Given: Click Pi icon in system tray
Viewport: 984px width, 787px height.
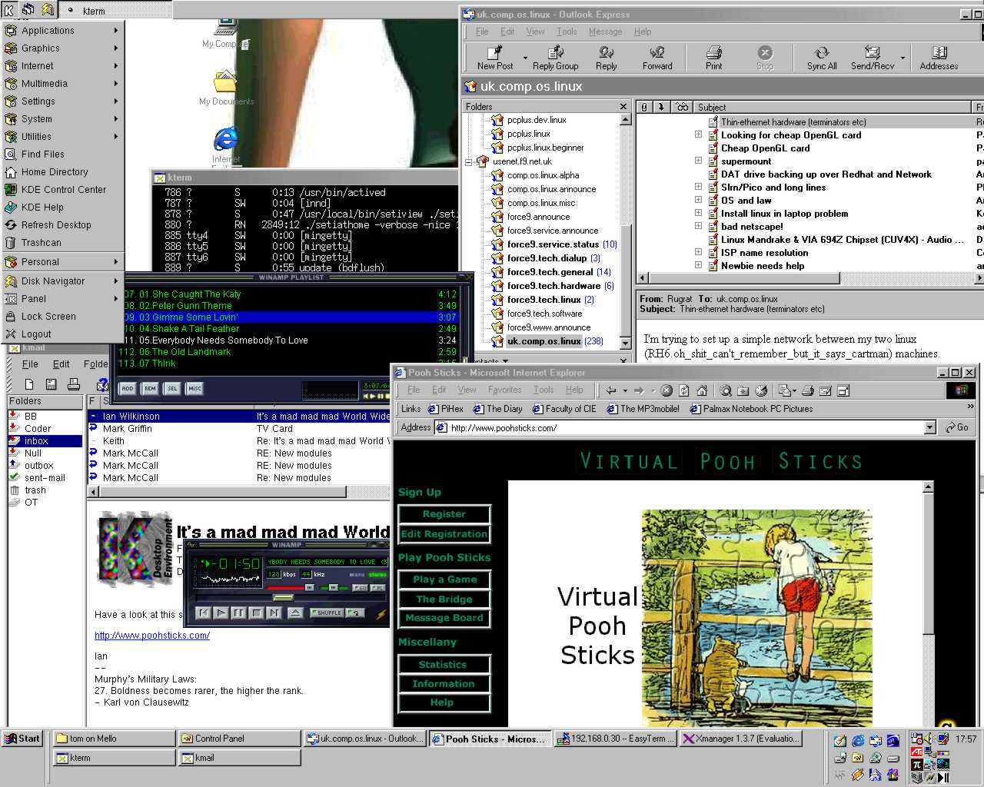Looking at the screenshot, I should 916,765.
